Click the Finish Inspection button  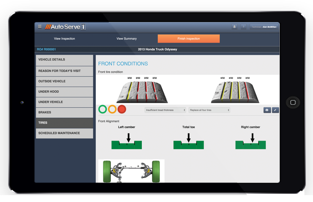188,38
